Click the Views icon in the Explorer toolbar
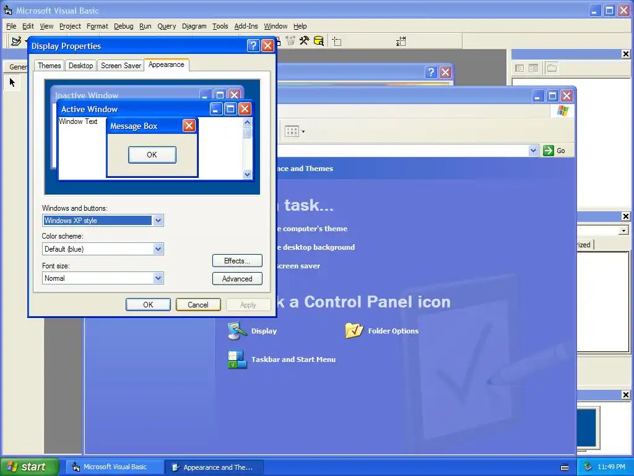 (x=292, y=131)
